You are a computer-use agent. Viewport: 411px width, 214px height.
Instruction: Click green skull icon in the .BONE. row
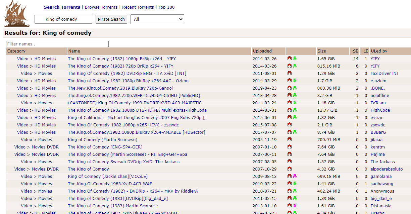(x=295, y=88)
